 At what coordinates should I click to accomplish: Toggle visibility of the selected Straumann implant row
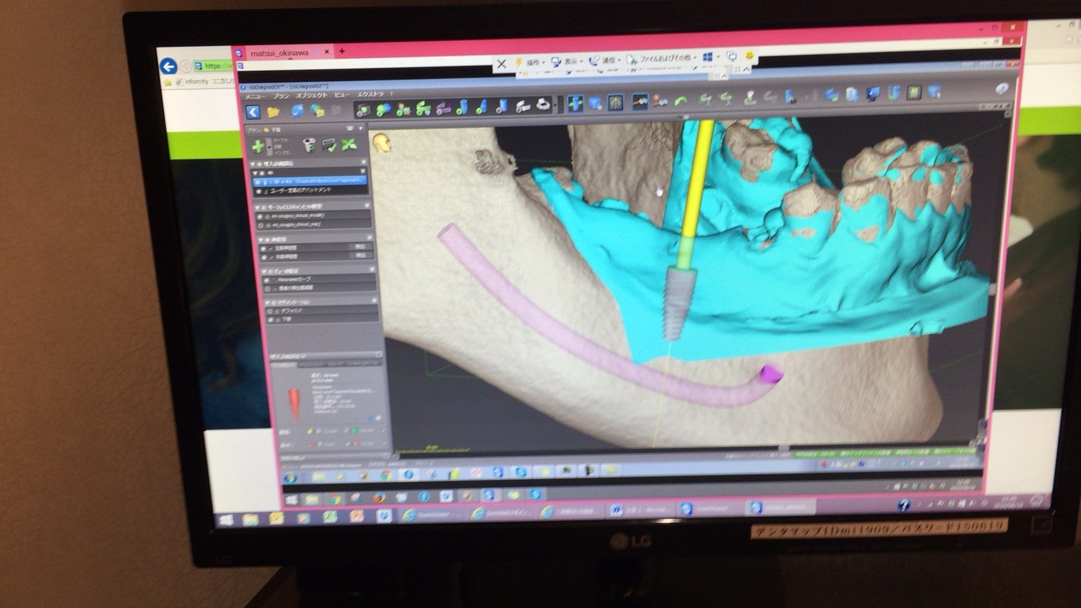pos(258,181)
